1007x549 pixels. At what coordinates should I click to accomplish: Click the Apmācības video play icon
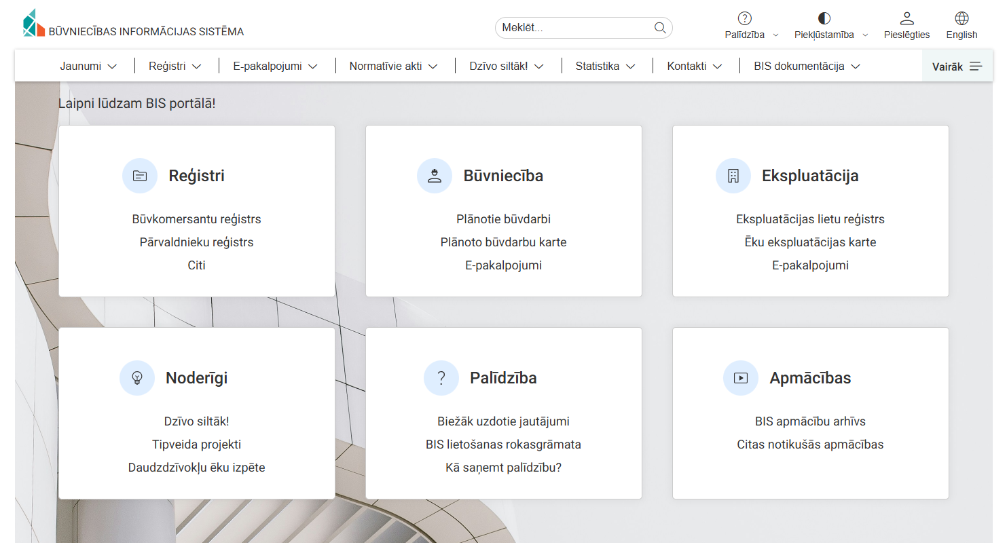[740, 378]
